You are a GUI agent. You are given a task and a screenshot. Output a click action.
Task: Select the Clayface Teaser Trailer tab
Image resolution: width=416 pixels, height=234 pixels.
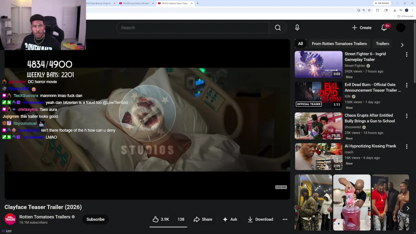point(175,3)
